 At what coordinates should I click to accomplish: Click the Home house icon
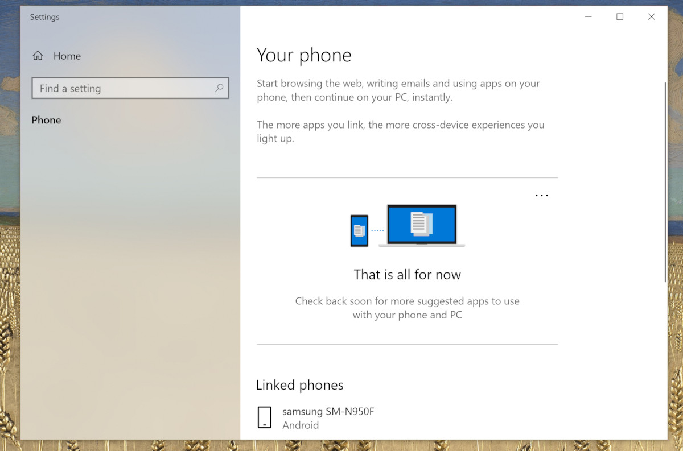pos(38,56)
